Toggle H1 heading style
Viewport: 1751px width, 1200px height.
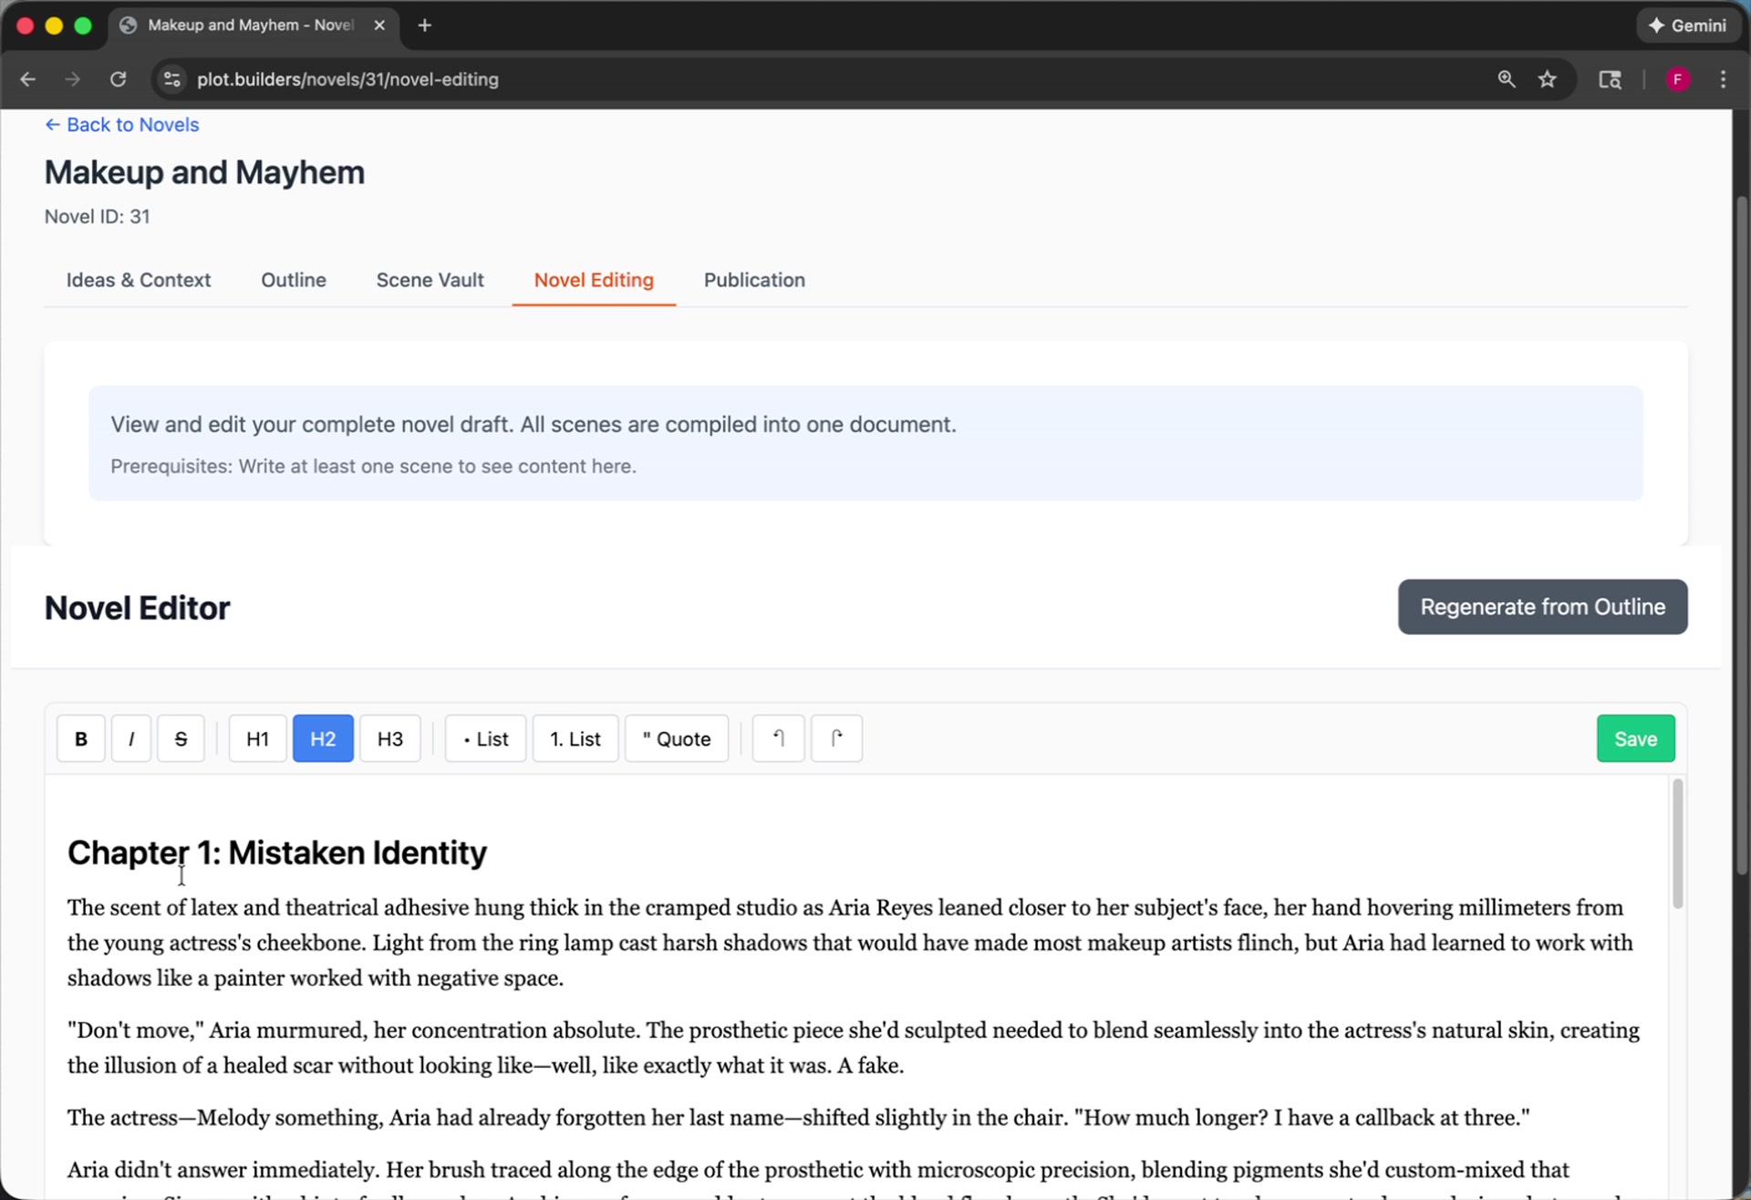click(257, 739)
